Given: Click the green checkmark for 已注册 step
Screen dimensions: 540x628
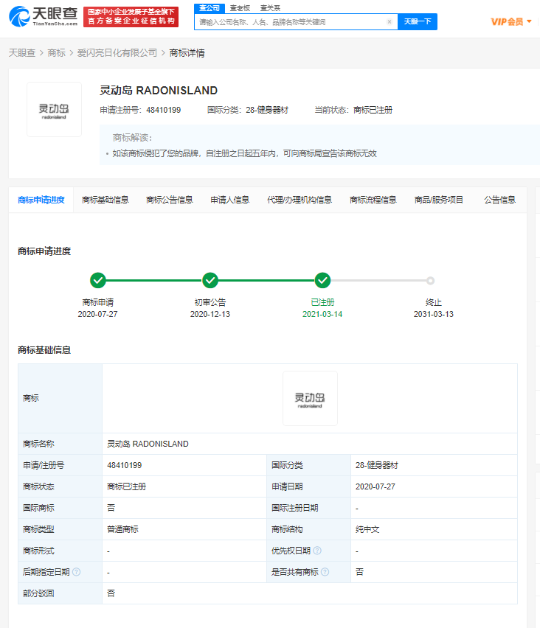Looking at the screenshot, I should coord(322,280).
